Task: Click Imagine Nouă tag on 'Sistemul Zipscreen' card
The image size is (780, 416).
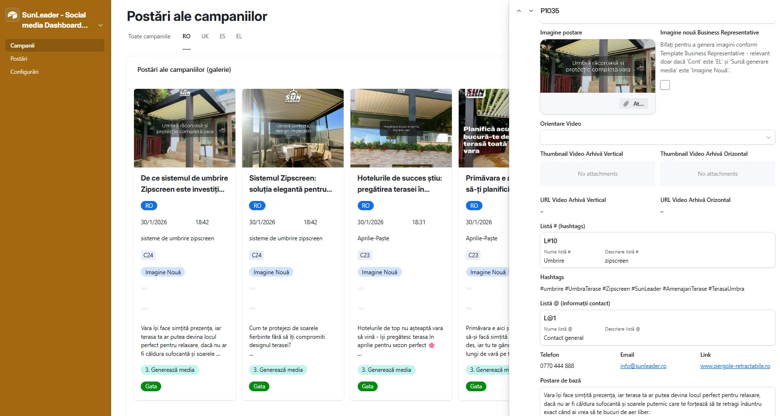Action: coord(271,272)
